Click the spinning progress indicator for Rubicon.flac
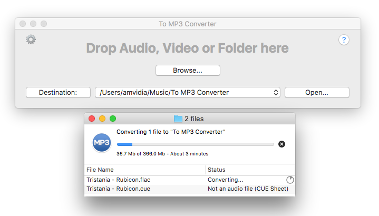The height and width of the screenshot is (216, 379). tap(290, 180)
